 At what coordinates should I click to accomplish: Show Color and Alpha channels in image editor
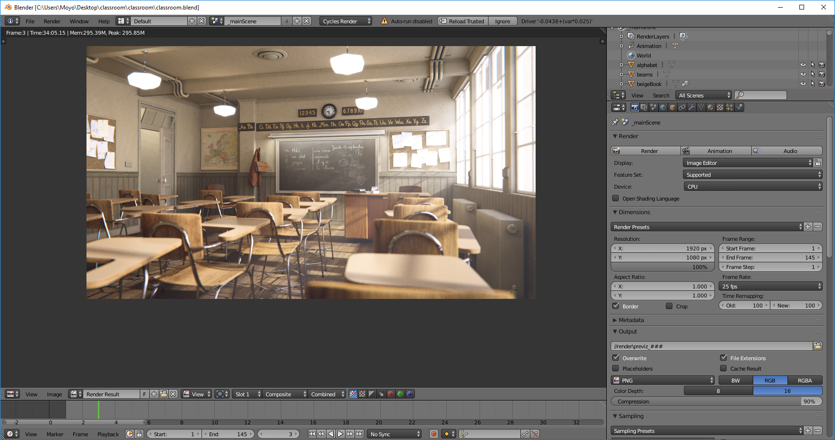click(x=353, y=394)
